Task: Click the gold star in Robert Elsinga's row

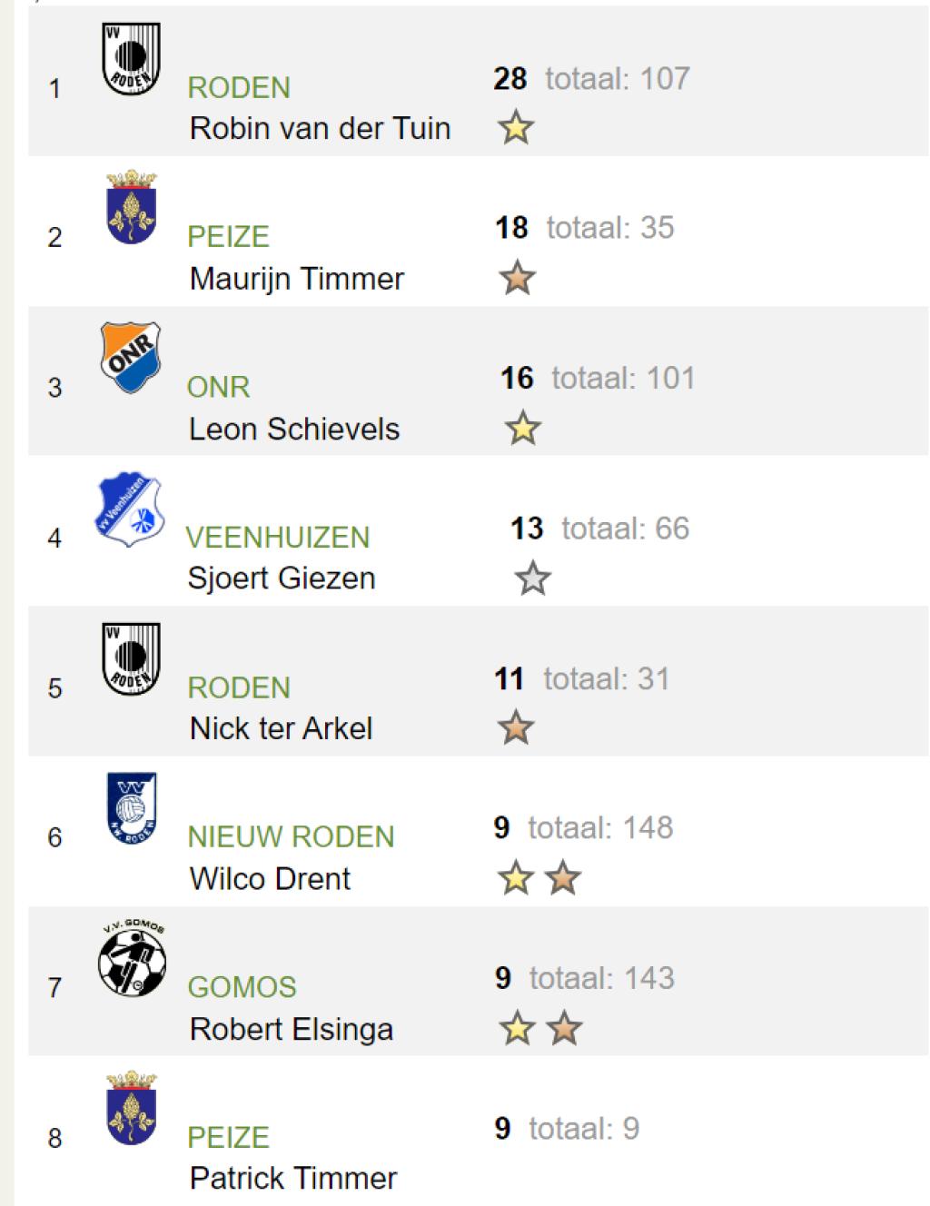Action: click(517, 1029)
